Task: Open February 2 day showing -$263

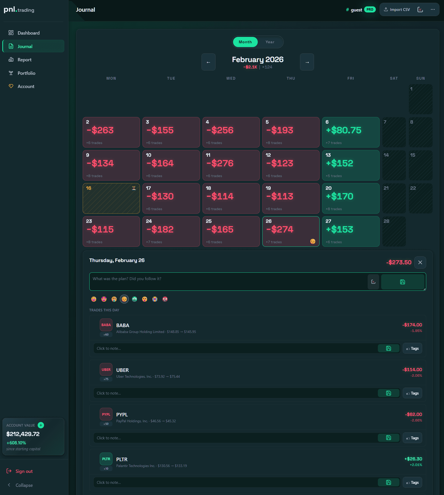Action: click(111, 132)
